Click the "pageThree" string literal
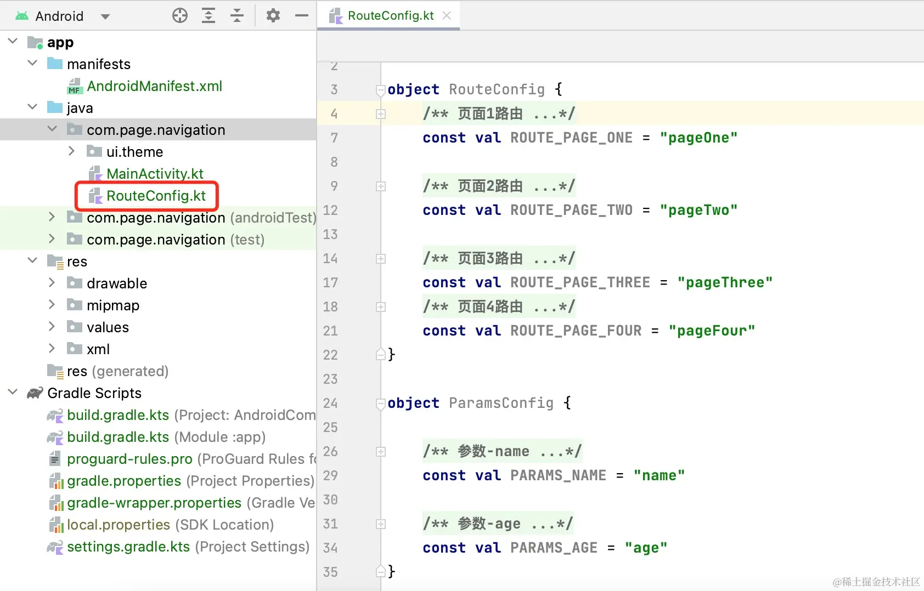This screenshot has width=924, height=591. [725, 282]
